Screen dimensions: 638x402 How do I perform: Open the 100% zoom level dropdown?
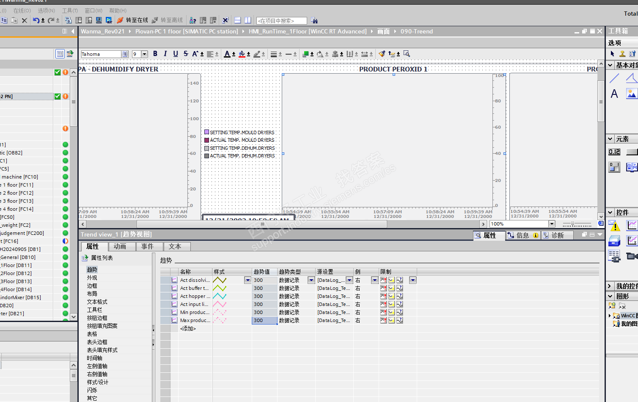(552, 224)
